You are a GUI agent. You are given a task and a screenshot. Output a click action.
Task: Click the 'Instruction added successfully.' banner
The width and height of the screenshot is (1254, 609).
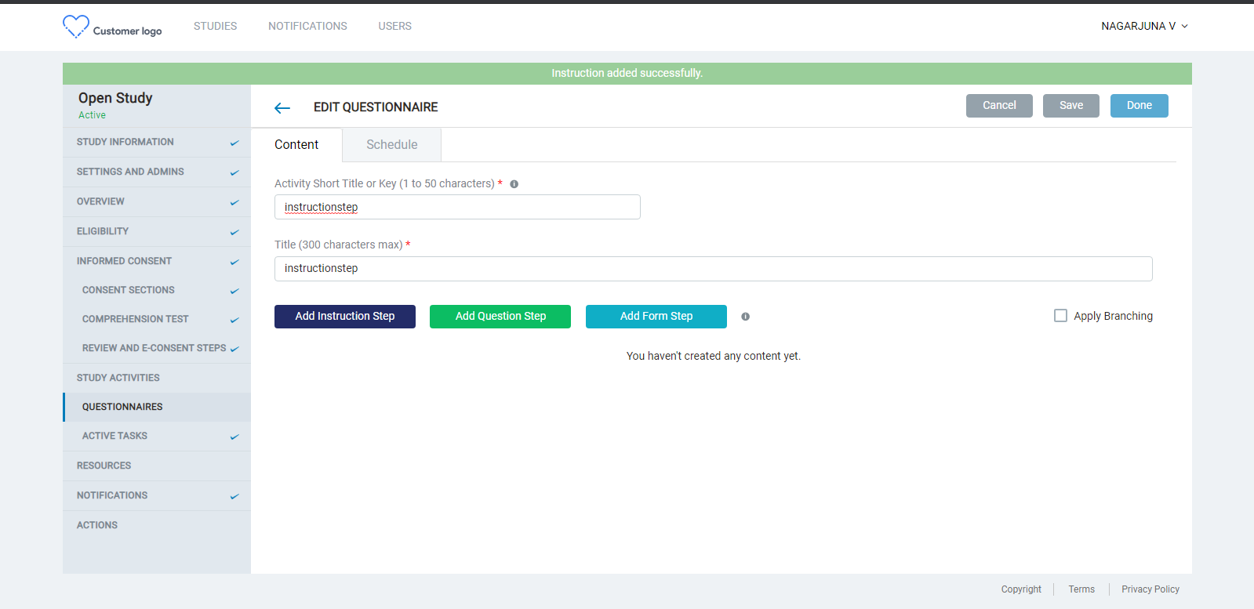click(627, 74)
